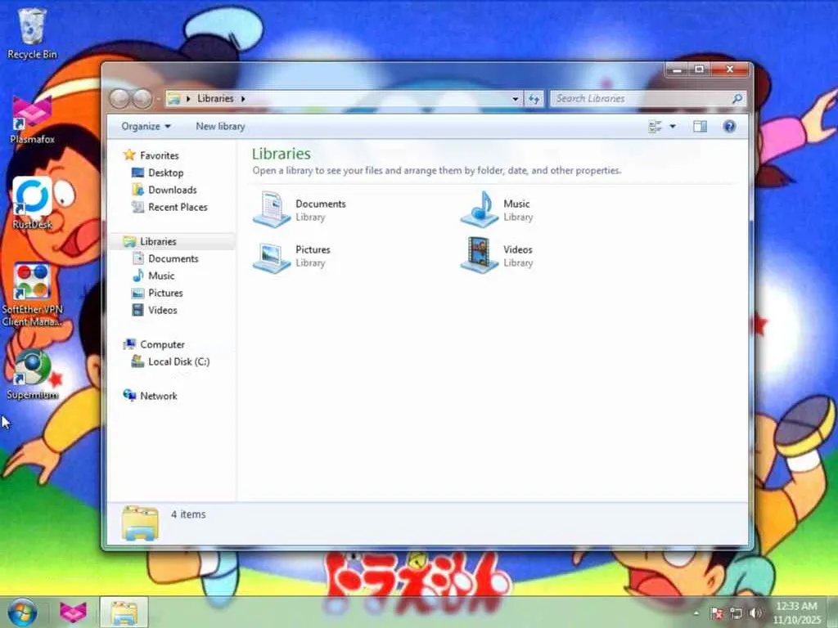Click the Action Center flag tray icon

click(717, 613)
